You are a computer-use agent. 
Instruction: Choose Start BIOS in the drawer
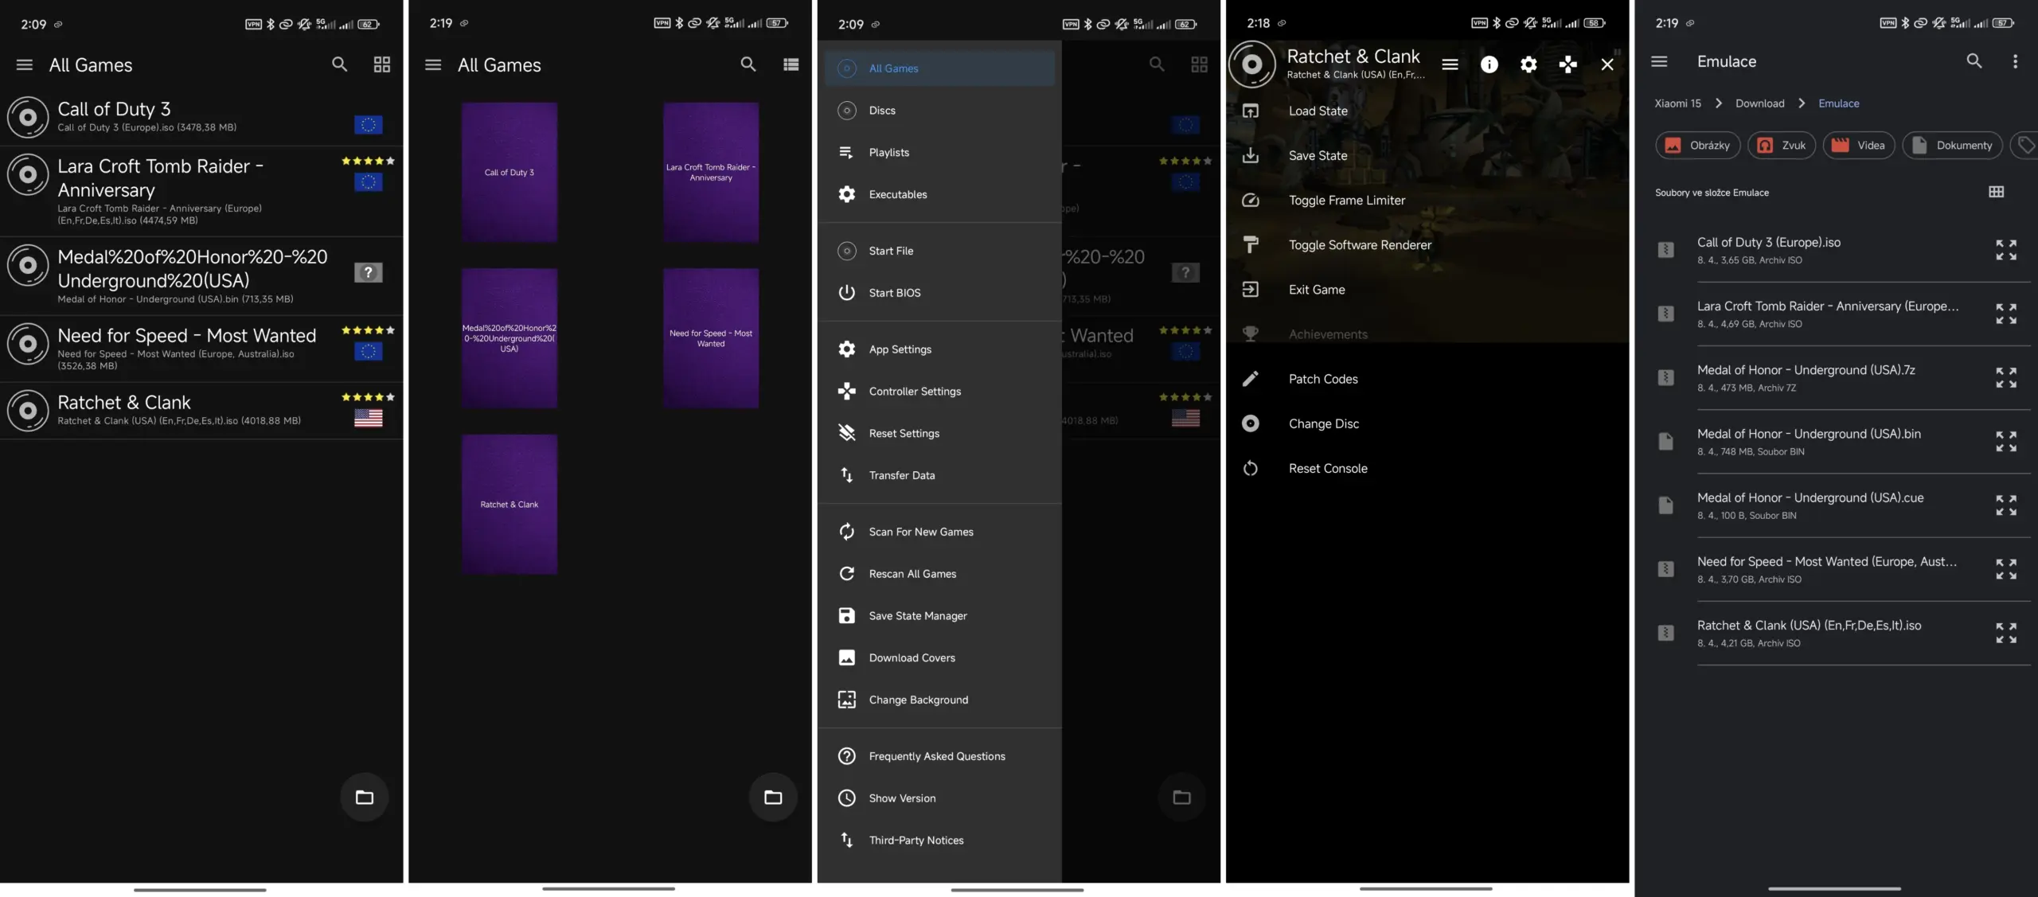click(939, 293)
